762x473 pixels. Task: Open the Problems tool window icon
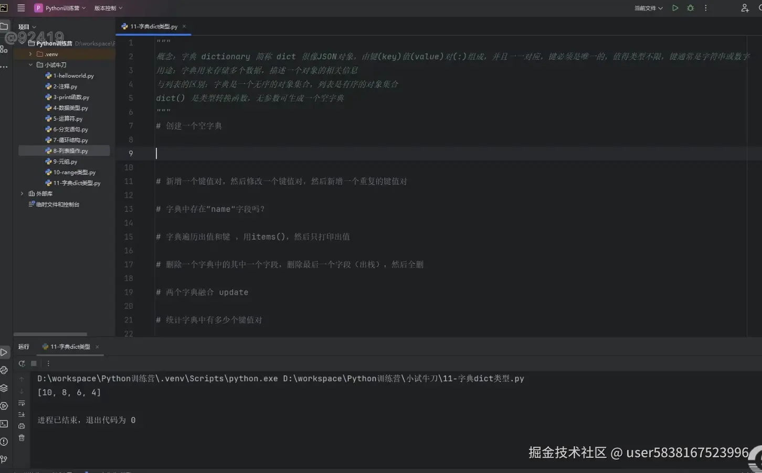pyautogui.click(x=5, y=442)
